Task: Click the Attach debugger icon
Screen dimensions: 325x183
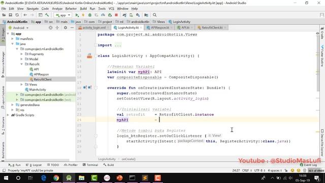Action: pyautogui.click(x=110, y=15)
